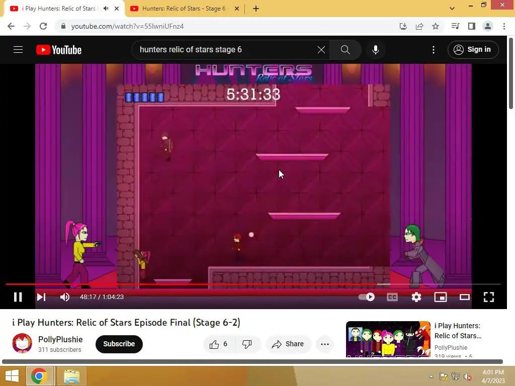The height and width of the screenshot is (386, 515).
Task: Open network tray icon
Action: [456, 376]
